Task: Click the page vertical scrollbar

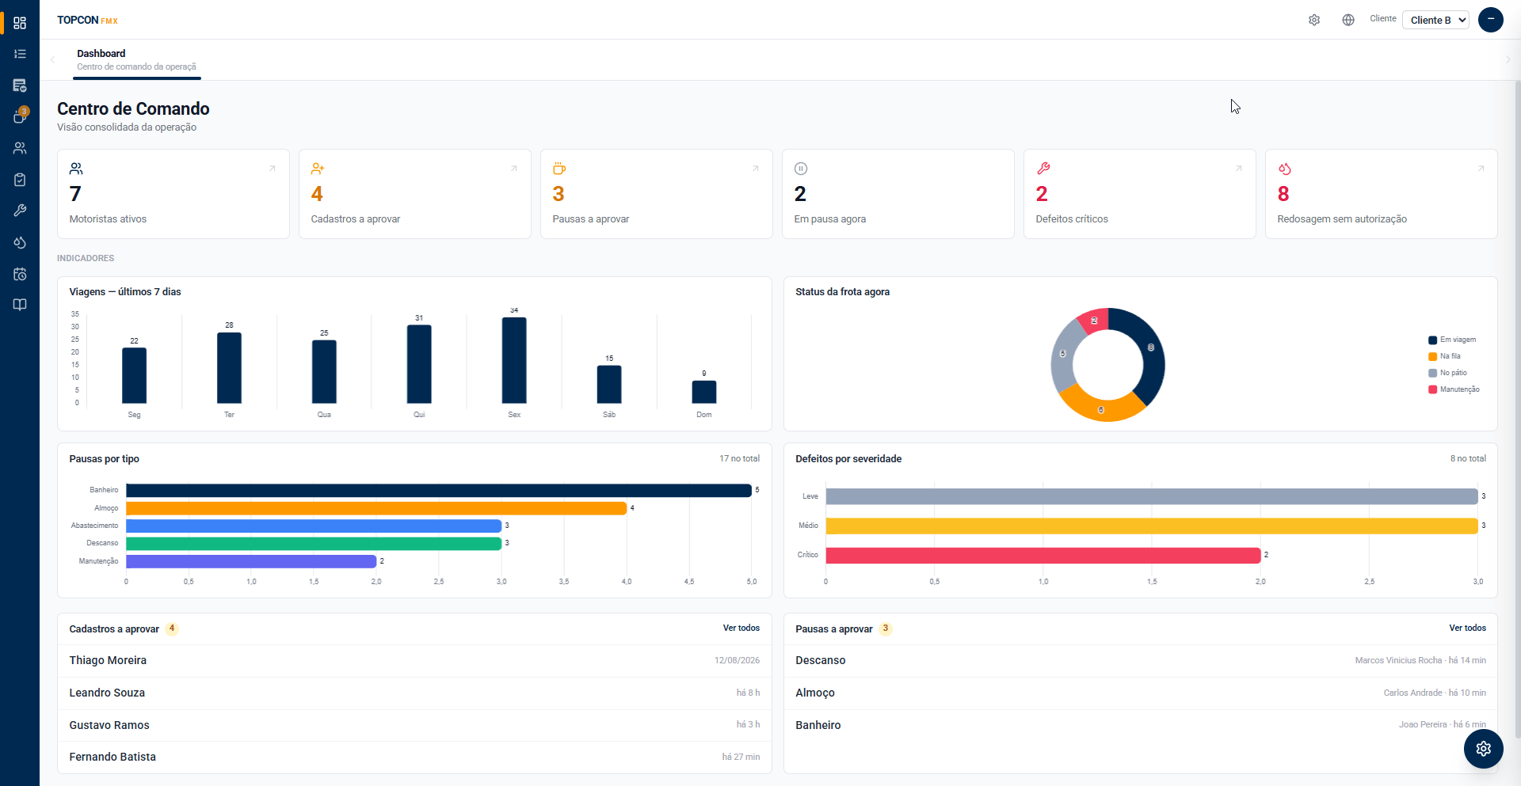Action: point(1517,412)
